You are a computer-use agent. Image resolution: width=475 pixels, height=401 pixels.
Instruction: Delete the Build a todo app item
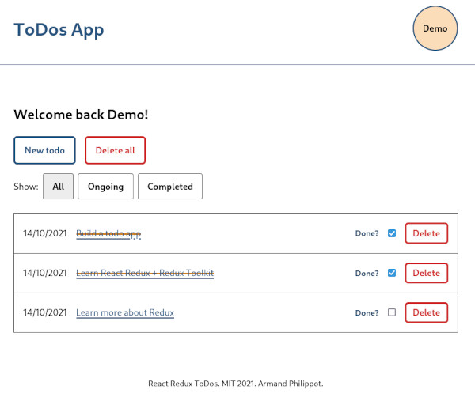coord(426,233)
